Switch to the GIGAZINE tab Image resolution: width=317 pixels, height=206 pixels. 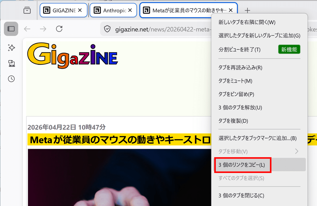(x=63, y=10)
